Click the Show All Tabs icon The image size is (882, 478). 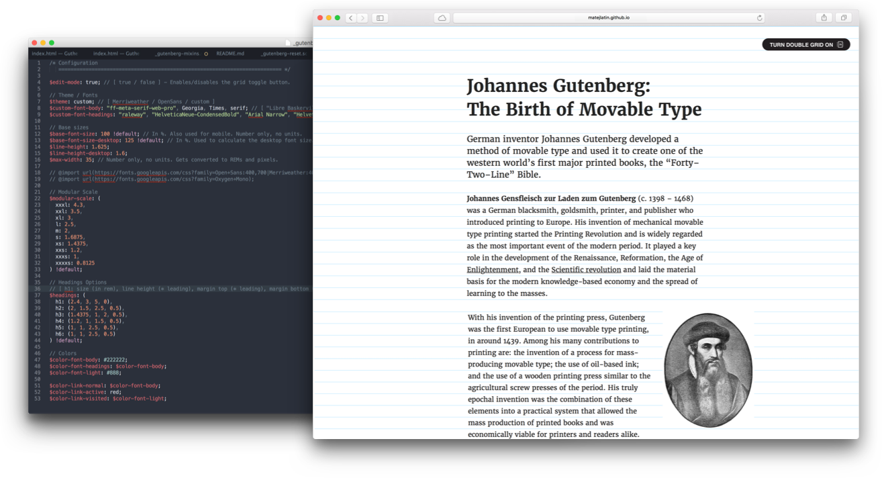(844, 17)
